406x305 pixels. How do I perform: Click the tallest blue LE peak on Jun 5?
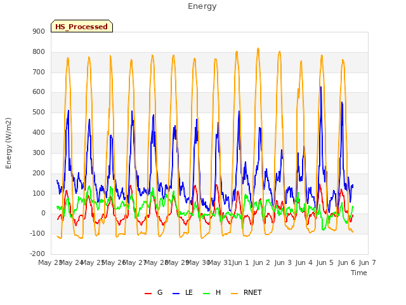(x=321, y=87)
